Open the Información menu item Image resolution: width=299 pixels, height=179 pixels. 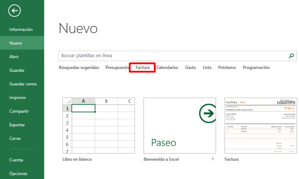pyautogui.click(x=22, y=29)
